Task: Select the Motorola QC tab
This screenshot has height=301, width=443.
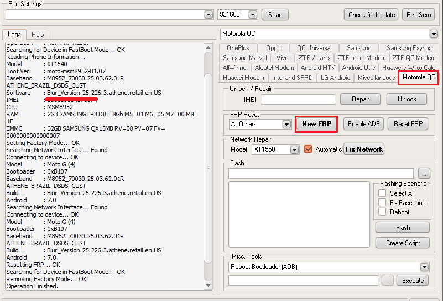Action: (419, 77)
